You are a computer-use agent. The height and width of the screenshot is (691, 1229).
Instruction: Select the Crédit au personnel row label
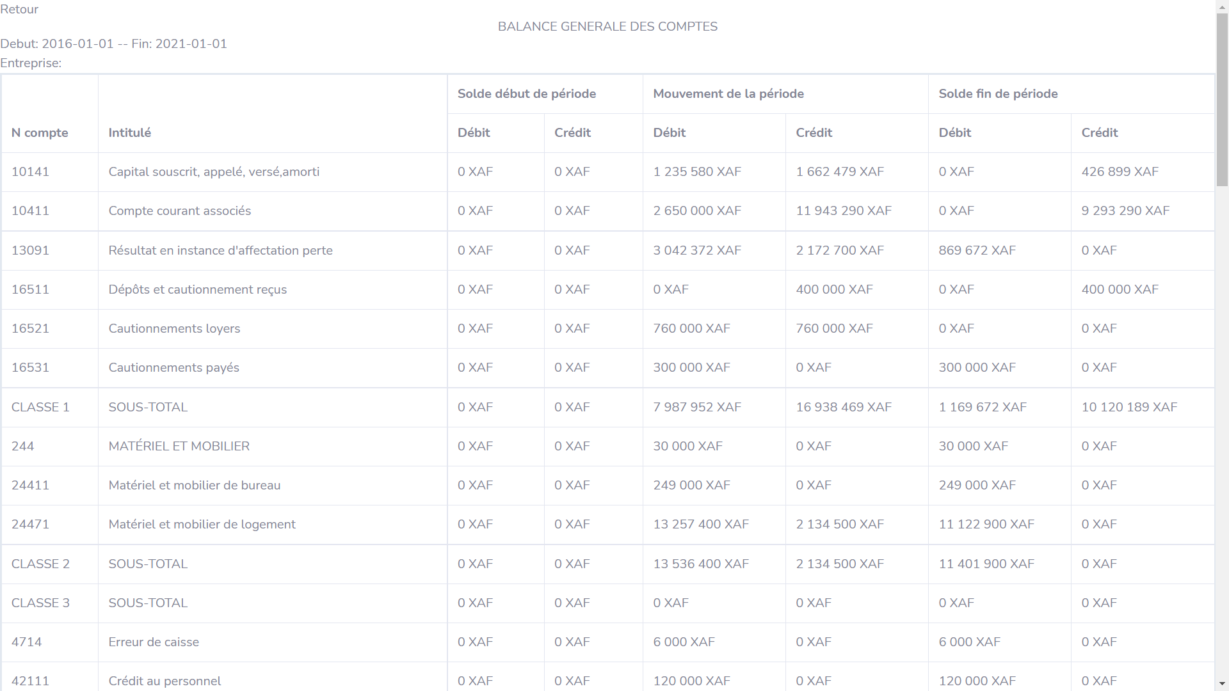(x=165, y=681)
